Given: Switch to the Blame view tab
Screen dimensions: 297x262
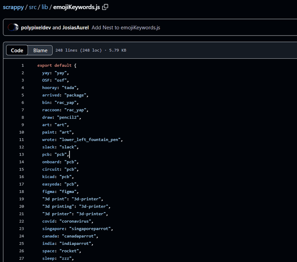Looking at the screenshot, I should 40,50.
